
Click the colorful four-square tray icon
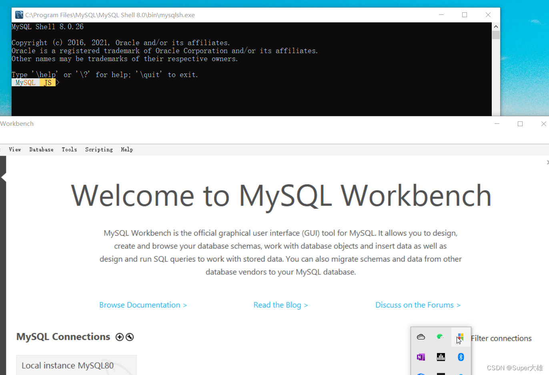(x=461, y=337)
